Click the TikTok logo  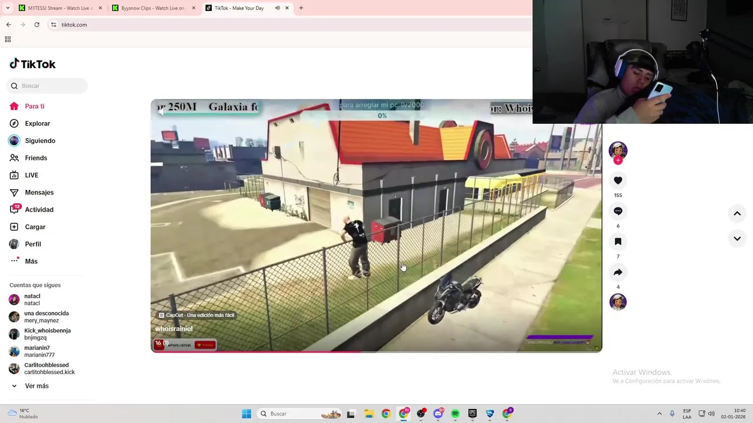[x=33, y=64]
